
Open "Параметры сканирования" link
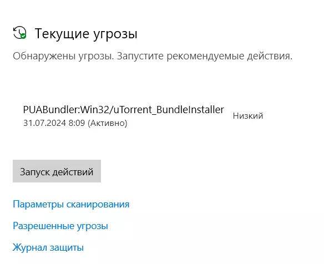click(x=71, y=204)
